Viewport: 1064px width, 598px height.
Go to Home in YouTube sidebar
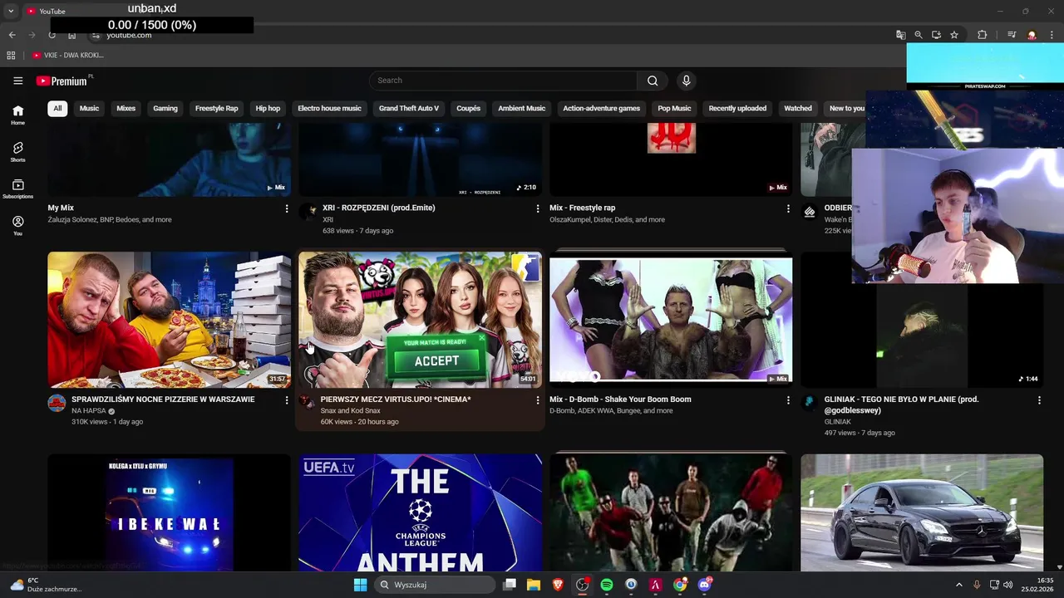(17, 115)
